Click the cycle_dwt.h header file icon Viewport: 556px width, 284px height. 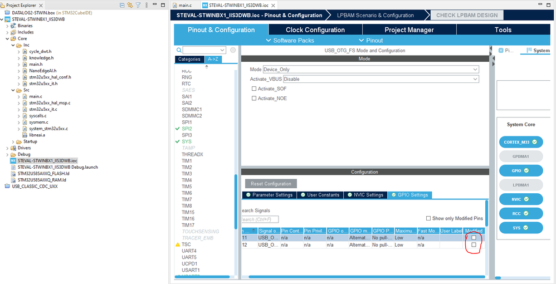(25, 51)
